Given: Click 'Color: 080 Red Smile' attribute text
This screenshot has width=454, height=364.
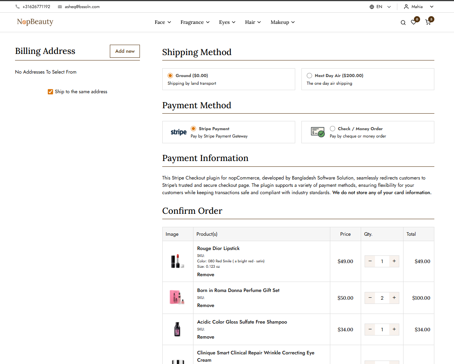Looking at the screenshot, I should 231,261.
